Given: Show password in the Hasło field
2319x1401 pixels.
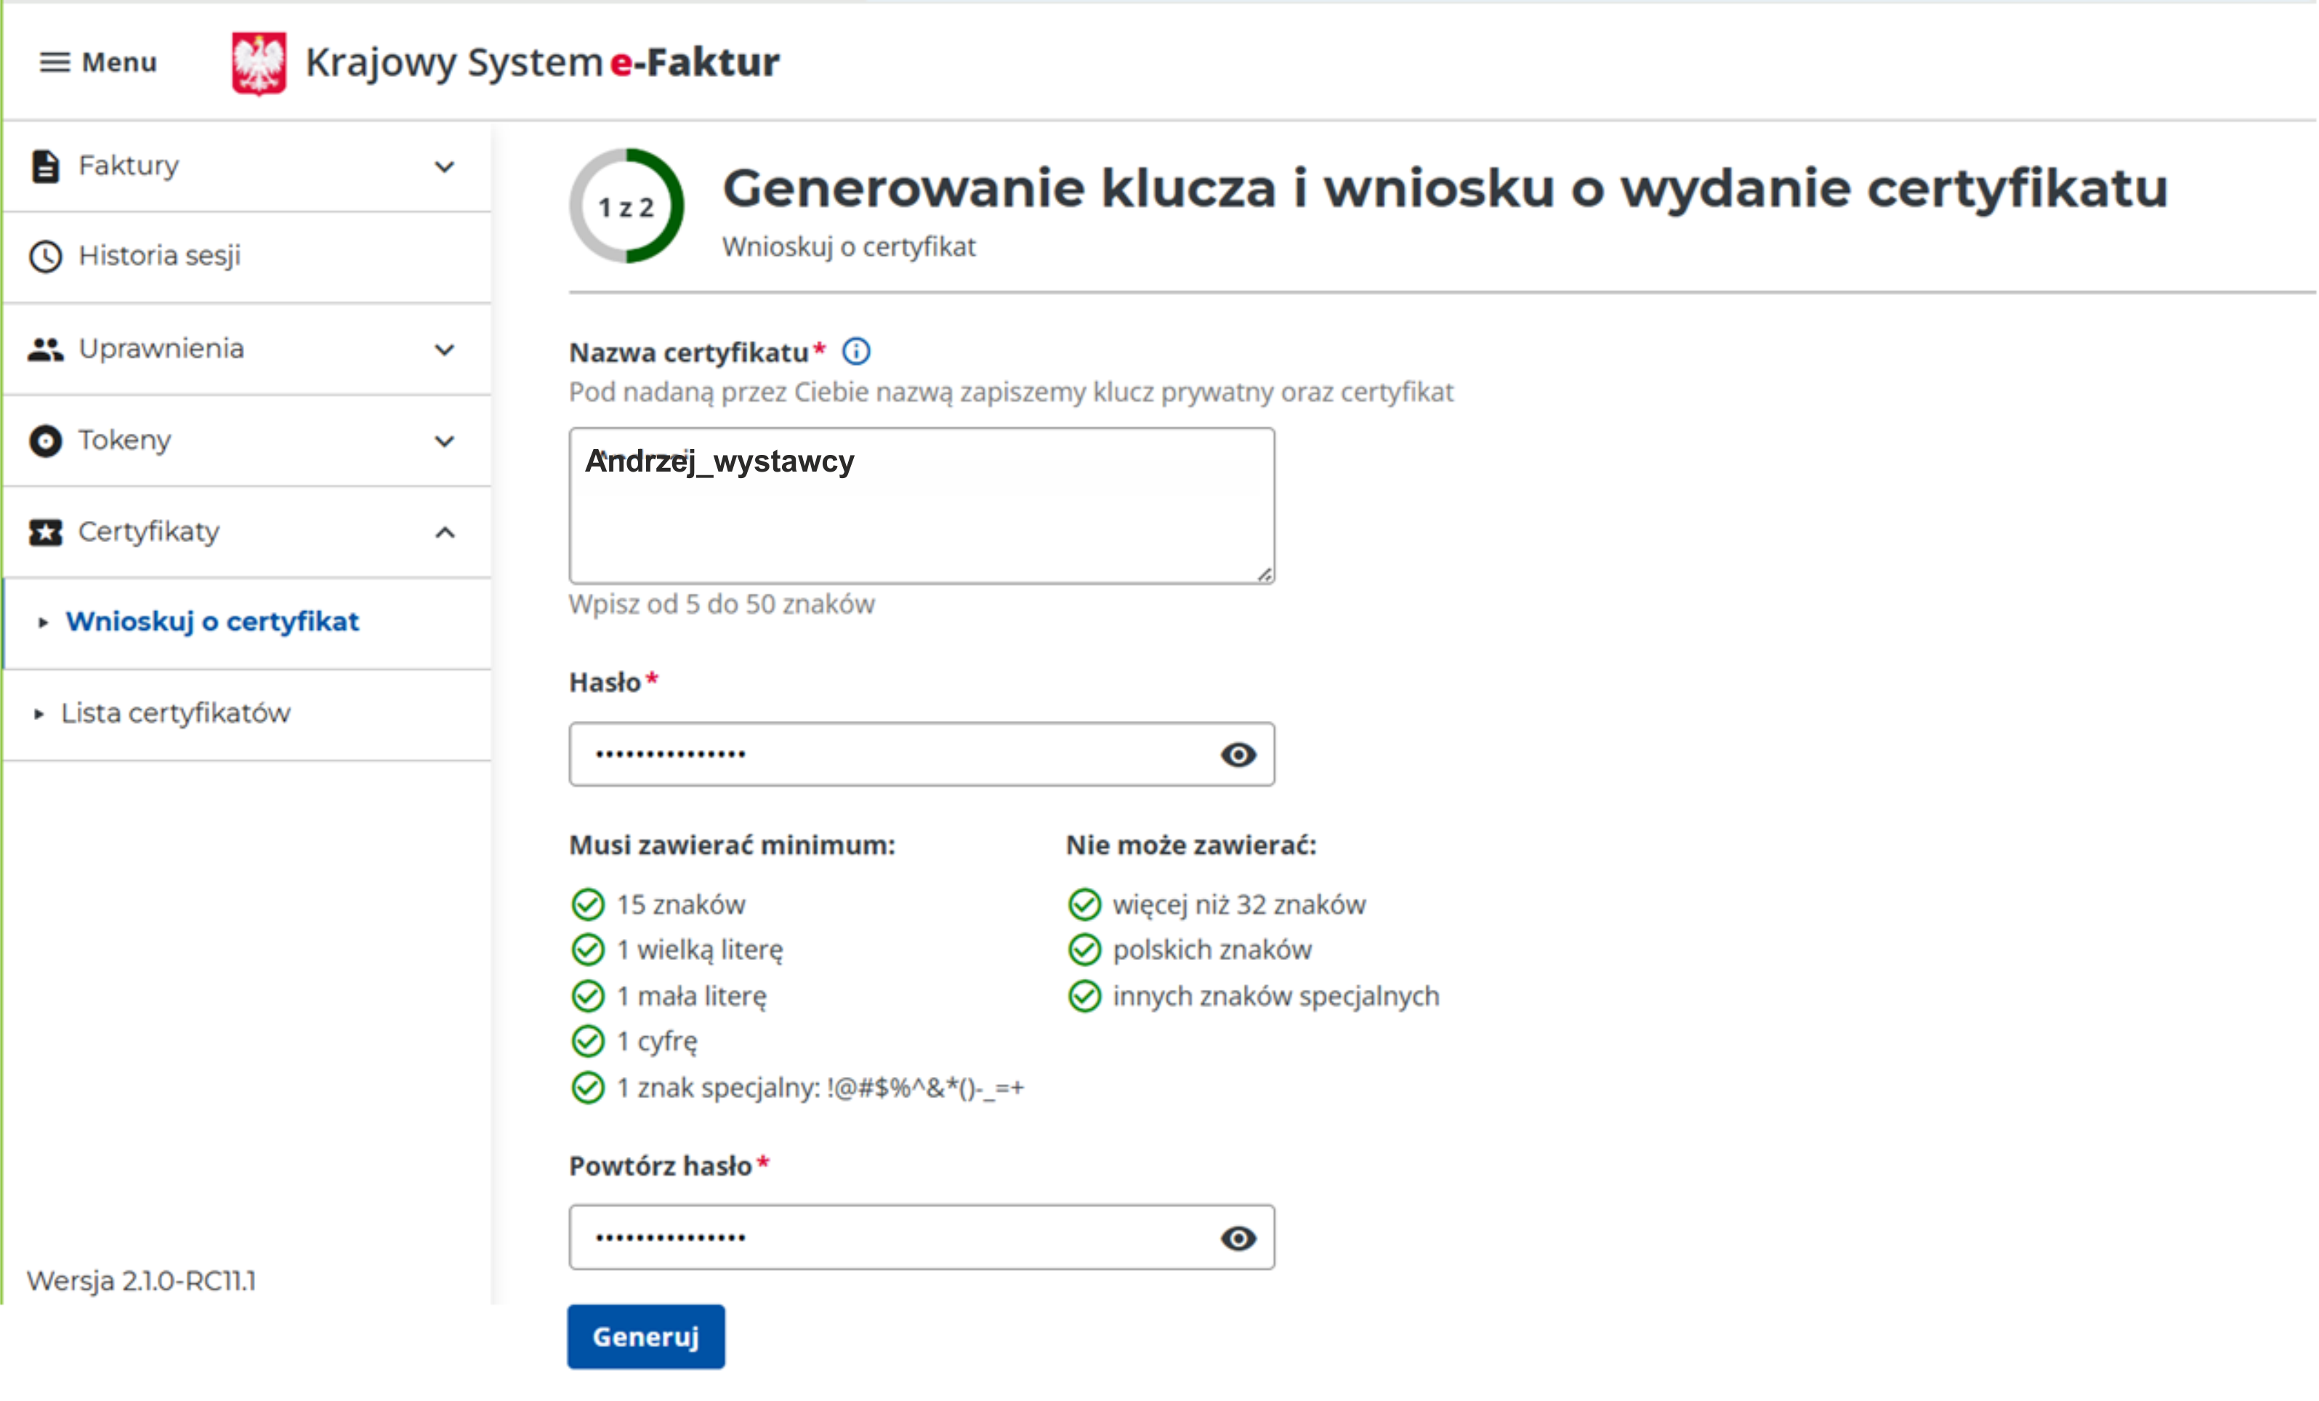Looking at the screenshot, I should click(x=1238, y=754).
